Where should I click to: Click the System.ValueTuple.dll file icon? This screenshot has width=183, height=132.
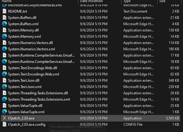(4, 105)
